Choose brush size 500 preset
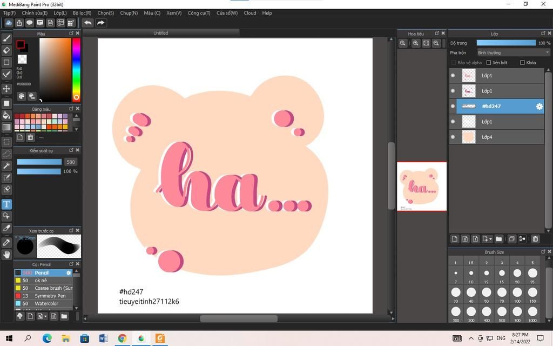This screenshot has height=346, width=553. click(x=502, y=311)
